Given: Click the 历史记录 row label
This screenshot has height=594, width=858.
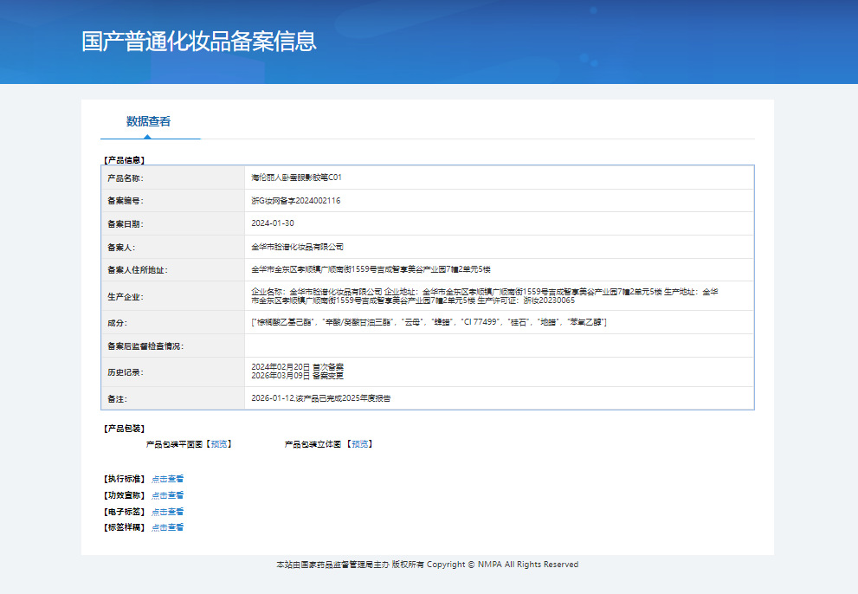Looking at the screenshot, I should (x=126, y=372).
